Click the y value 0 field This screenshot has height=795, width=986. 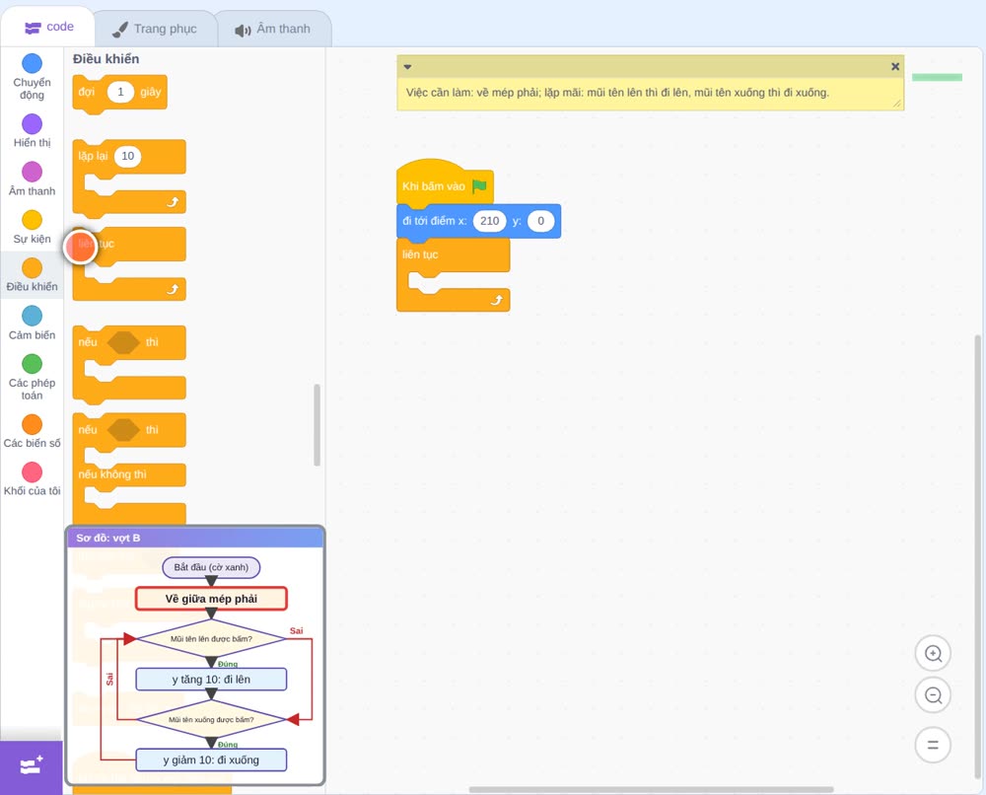click(x=540, y=221)
